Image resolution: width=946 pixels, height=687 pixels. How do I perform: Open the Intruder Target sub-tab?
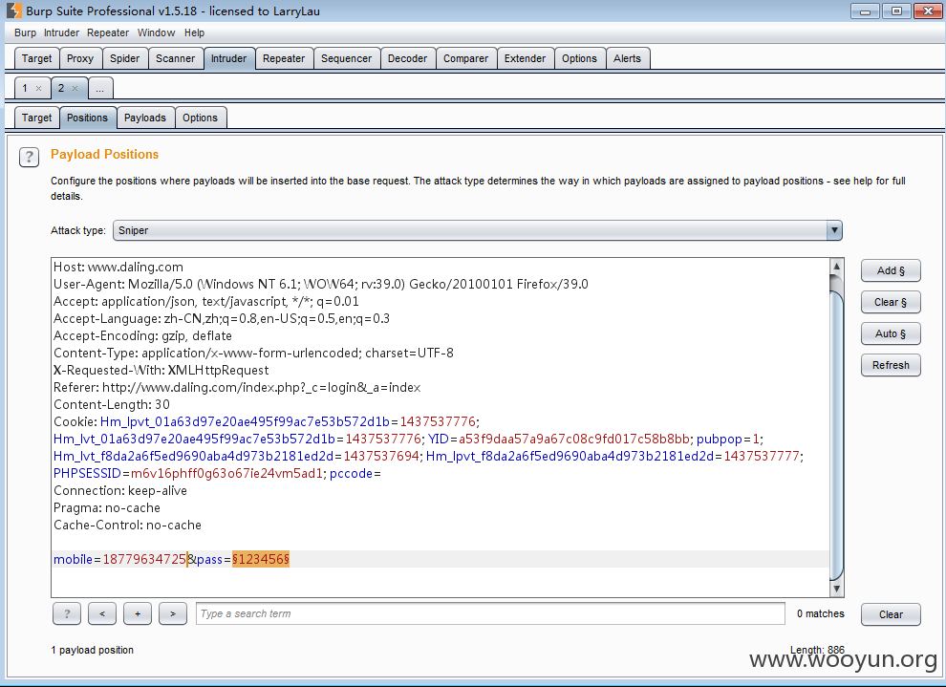[x=37, y=118]
